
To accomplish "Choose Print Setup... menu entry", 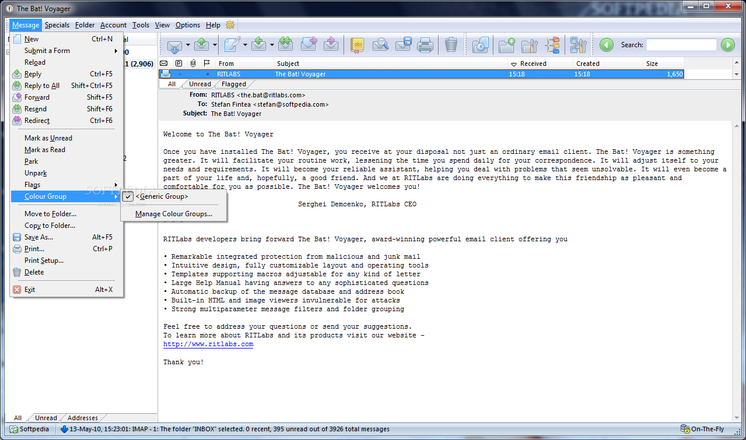I will [x=66, y=261].
